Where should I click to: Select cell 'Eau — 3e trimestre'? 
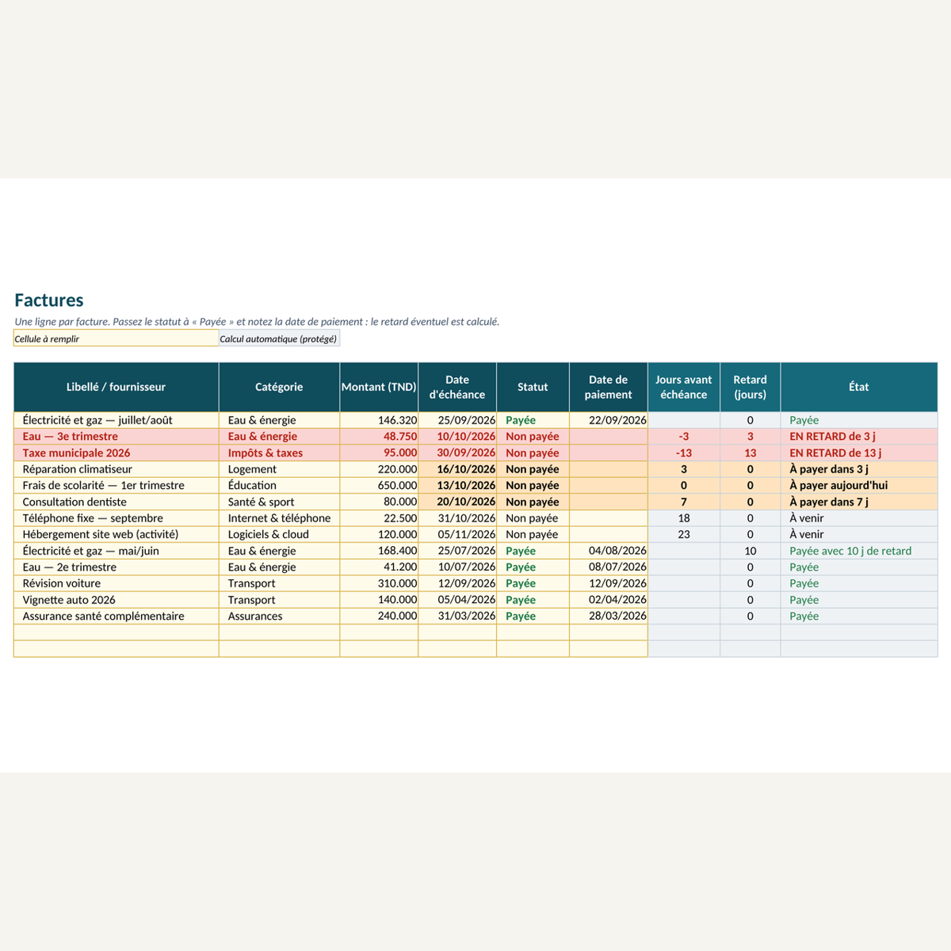coord(116,437)
